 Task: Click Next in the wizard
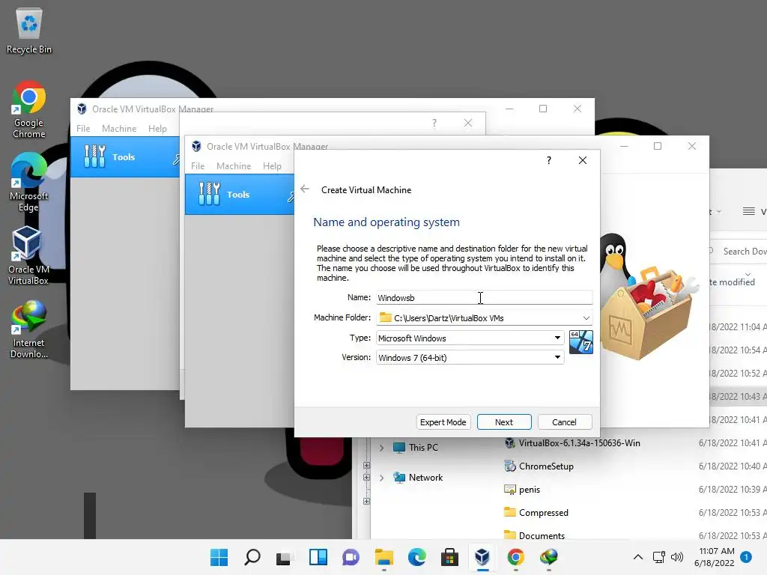click(504, 422)
